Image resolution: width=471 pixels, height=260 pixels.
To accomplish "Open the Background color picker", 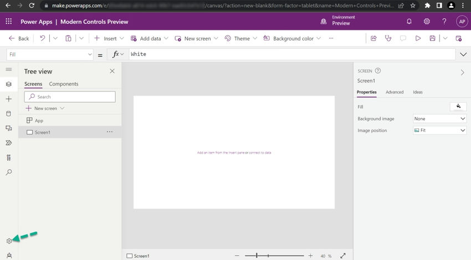I will [292, 38].
